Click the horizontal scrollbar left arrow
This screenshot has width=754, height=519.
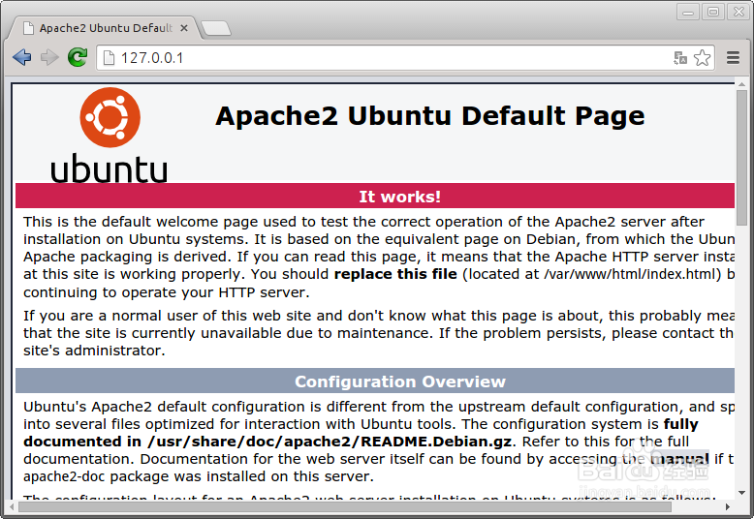13,506
